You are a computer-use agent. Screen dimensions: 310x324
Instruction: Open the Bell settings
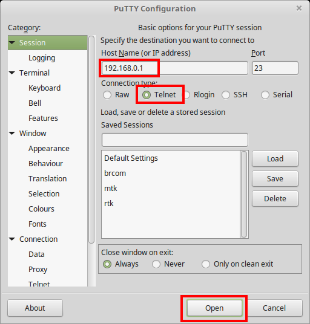(x=35, y=103)
